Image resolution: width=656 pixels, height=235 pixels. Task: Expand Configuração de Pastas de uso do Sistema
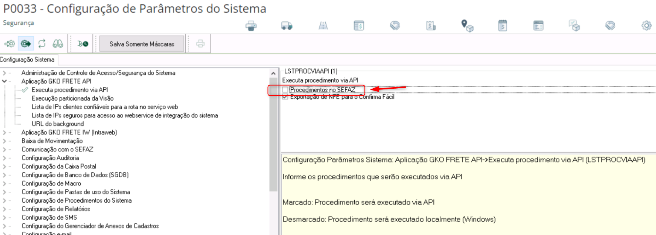(x=4, y=192)
